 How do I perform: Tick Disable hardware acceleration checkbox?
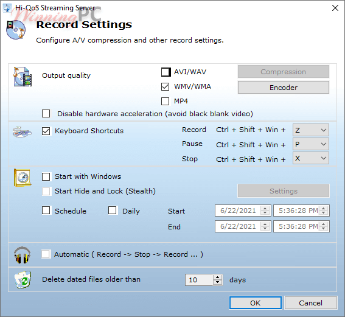46,114
